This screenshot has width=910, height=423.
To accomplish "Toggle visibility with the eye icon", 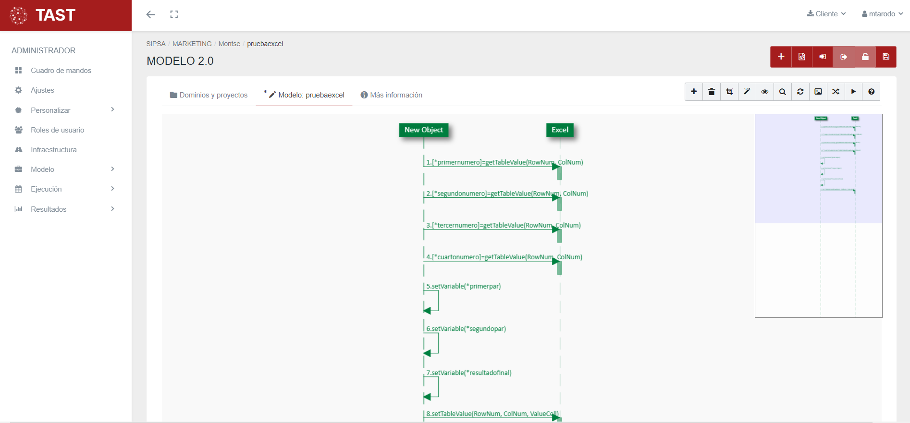I will 765,92.
